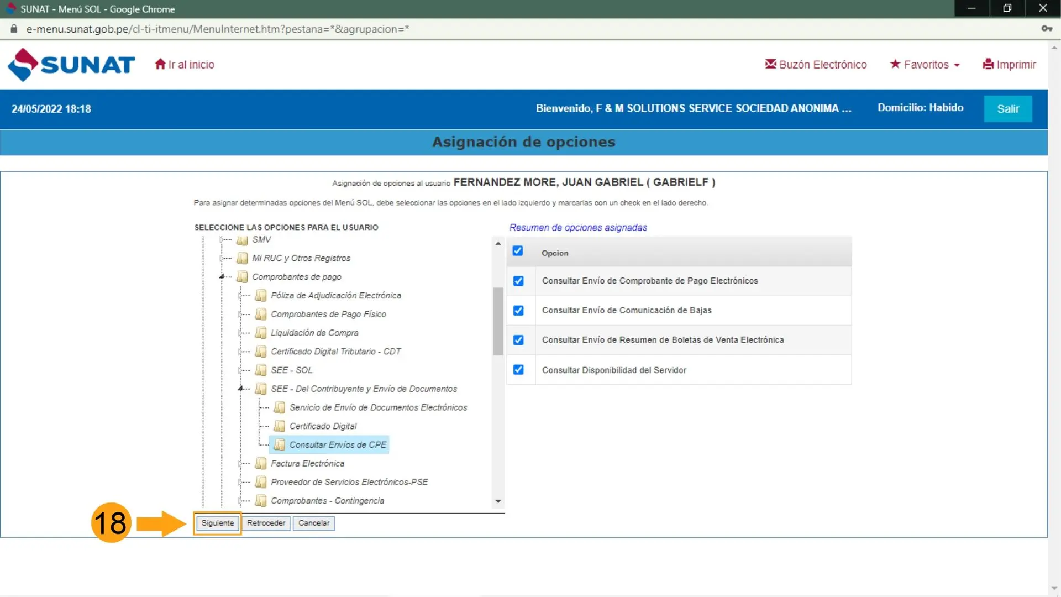The image size is (1061, 597).
Task: Click the folder icon of Póliza de Adjudicación Electrónica
Action: (261, 296)
